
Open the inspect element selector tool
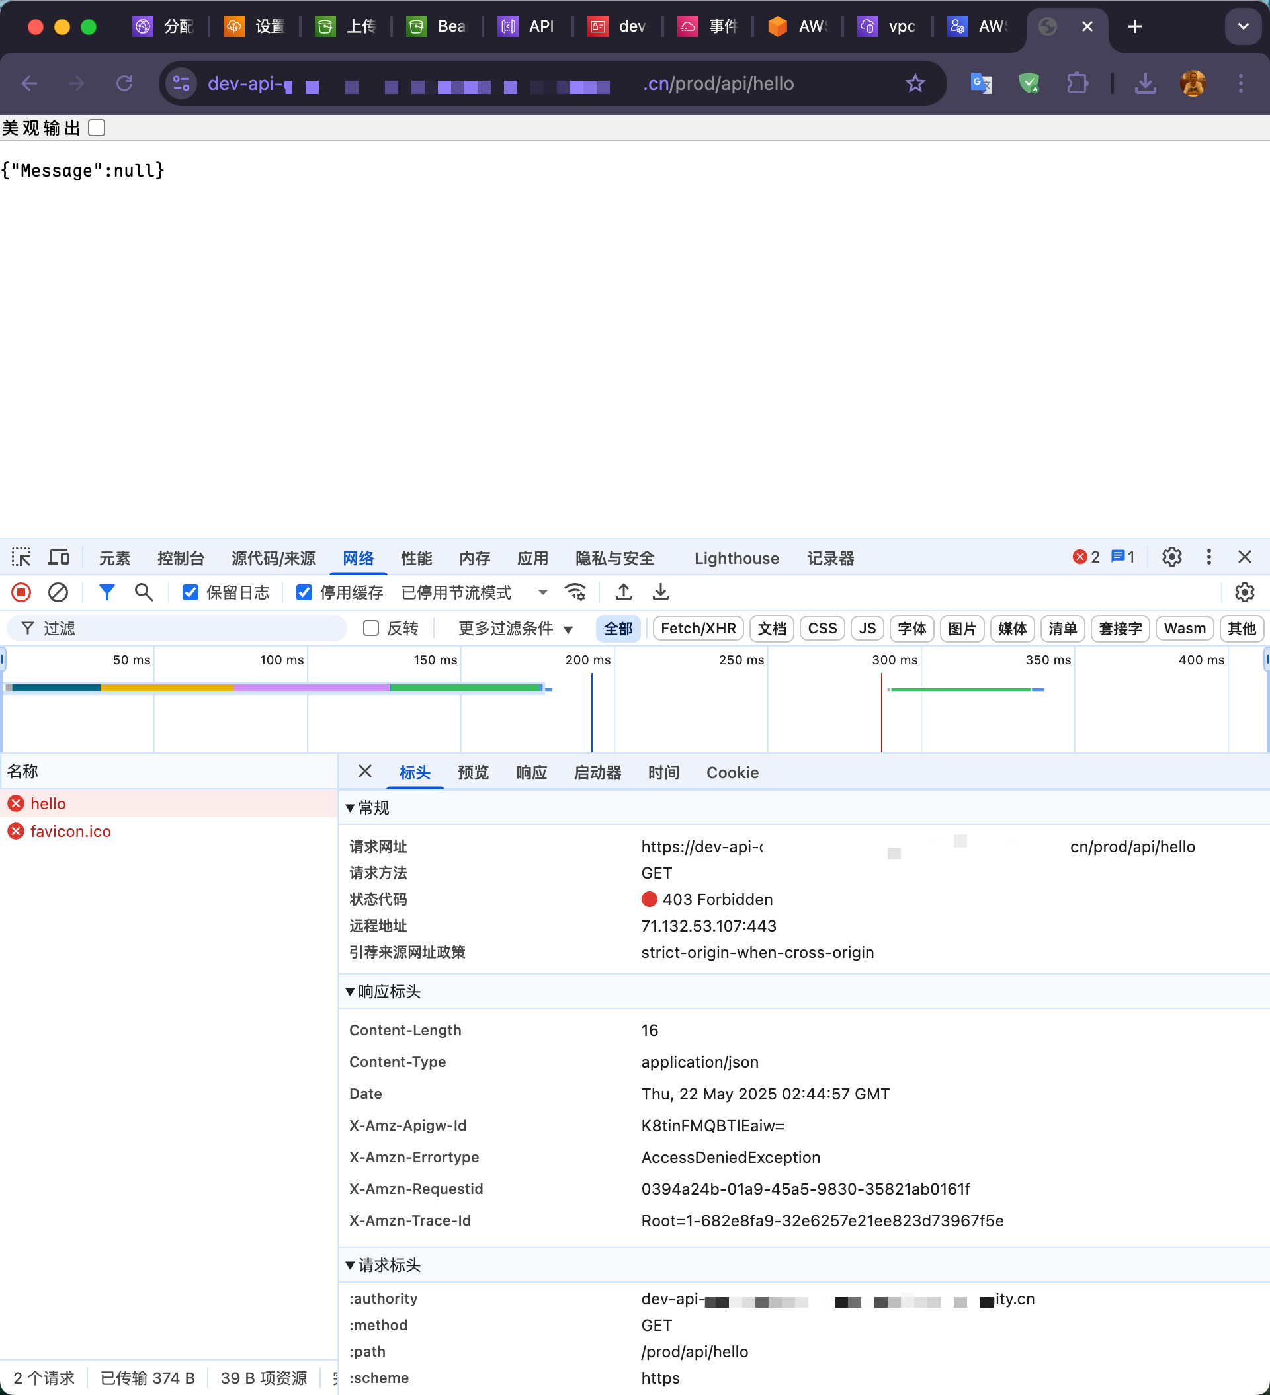[x=21, y=557]
